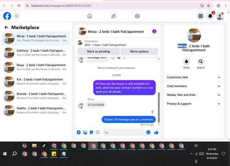
Task: Open the Chrome profile icon in toolbar
Action: click(x=218, y=6)
